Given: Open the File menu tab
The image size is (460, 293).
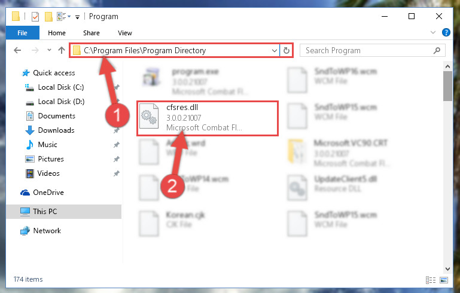Looking at the screenshot, I should (23, 33).
